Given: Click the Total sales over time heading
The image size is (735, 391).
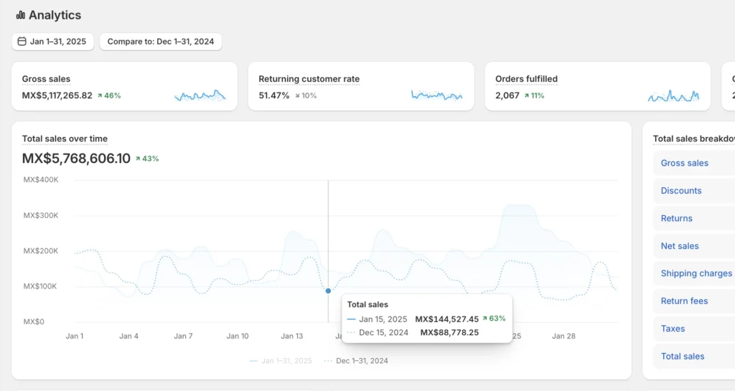Looking at the screenshot, I should click(65, 138).
